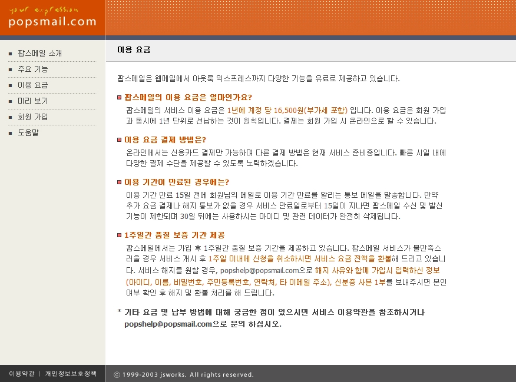The image size is (516, 382).
Task: Click the 이용 요금 page title
Action: click(x=134, y=49)
